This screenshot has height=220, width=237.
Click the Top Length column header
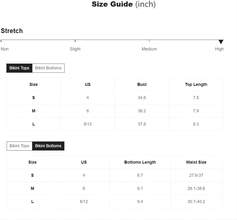196,84
